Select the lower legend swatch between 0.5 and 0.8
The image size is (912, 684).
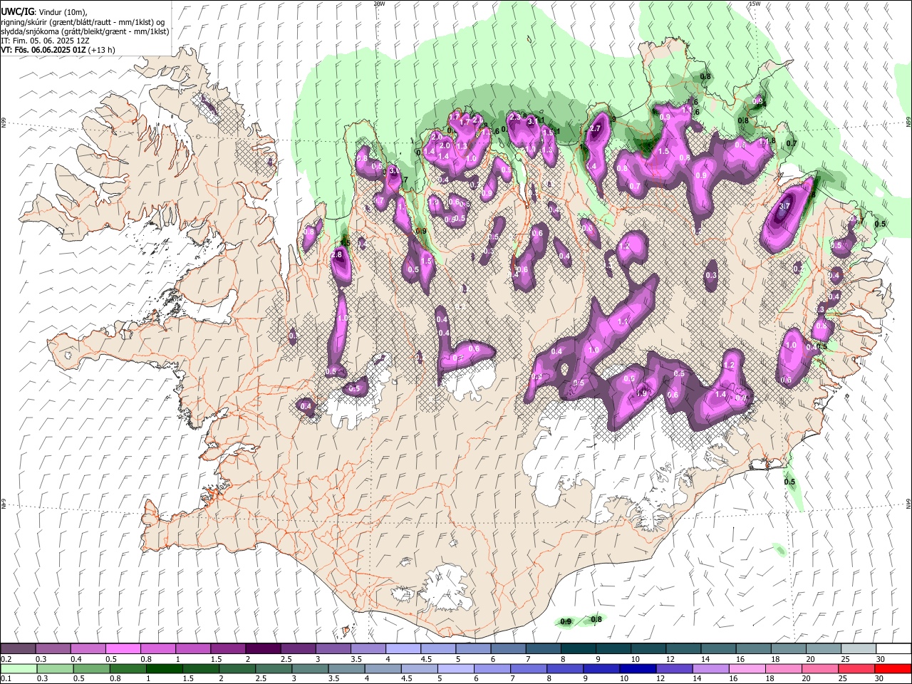click(x=91, y=668)
